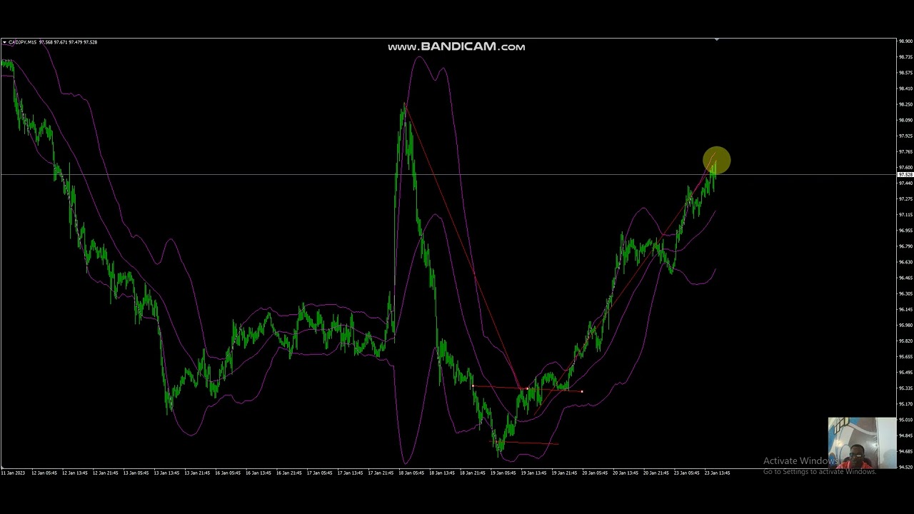
Task: Select the current price label 97.528
Action: (905, 175)
